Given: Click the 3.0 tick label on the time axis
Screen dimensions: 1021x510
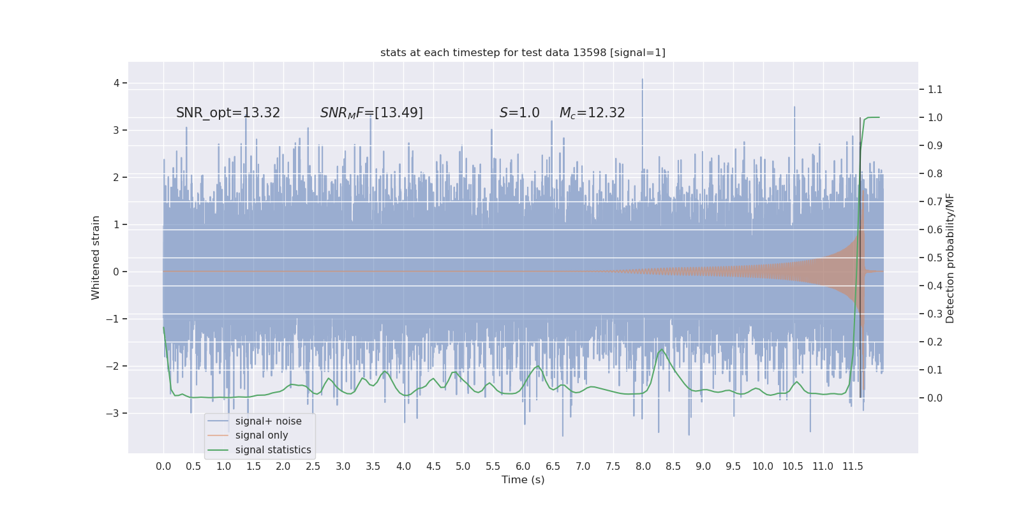Looking at the screenshot, I should pos(343,467).
